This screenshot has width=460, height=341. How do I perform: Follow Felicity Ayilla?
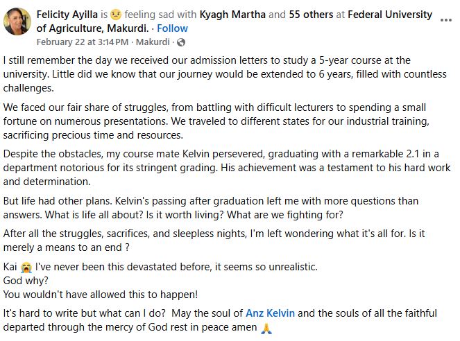tap(172, 28)
